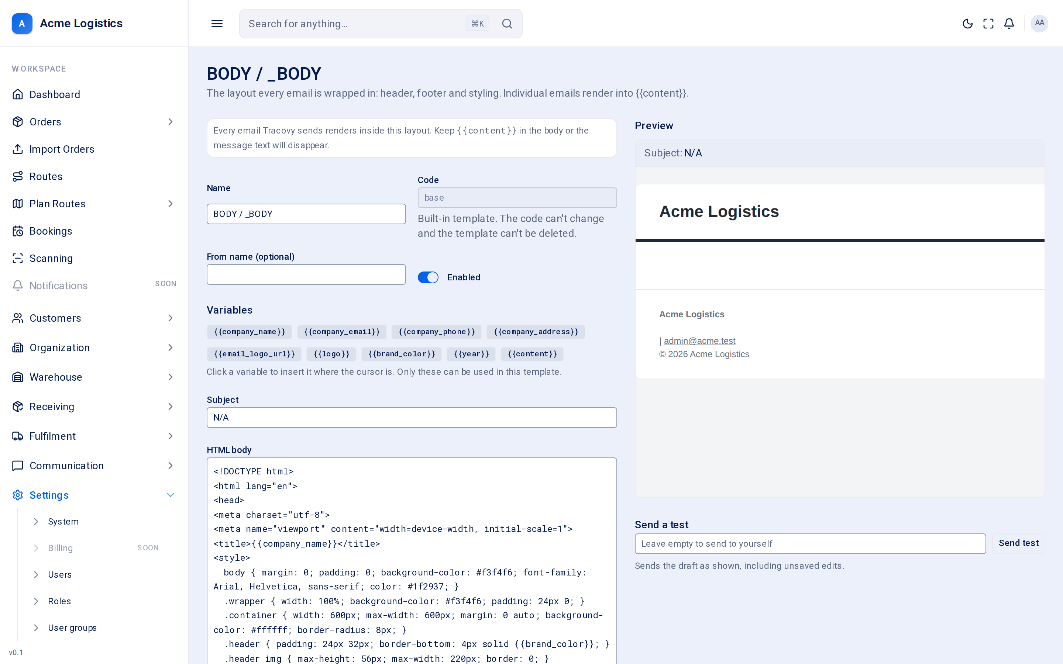Insert the {{company_name}} variable
The image size is (1063, 664).
point(250,332)
